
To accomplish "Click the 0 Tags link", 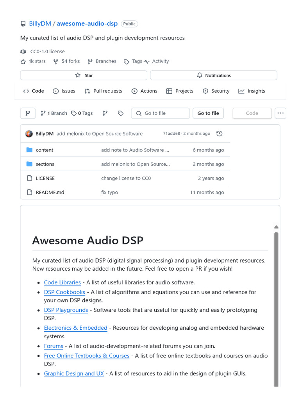I will tap(82, 113).
